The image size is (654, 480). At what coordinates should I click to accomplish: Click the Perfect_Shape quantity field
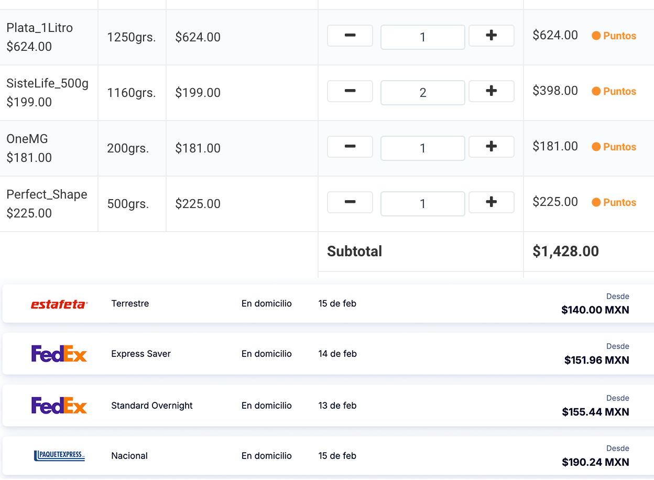(x=422, y=204)
